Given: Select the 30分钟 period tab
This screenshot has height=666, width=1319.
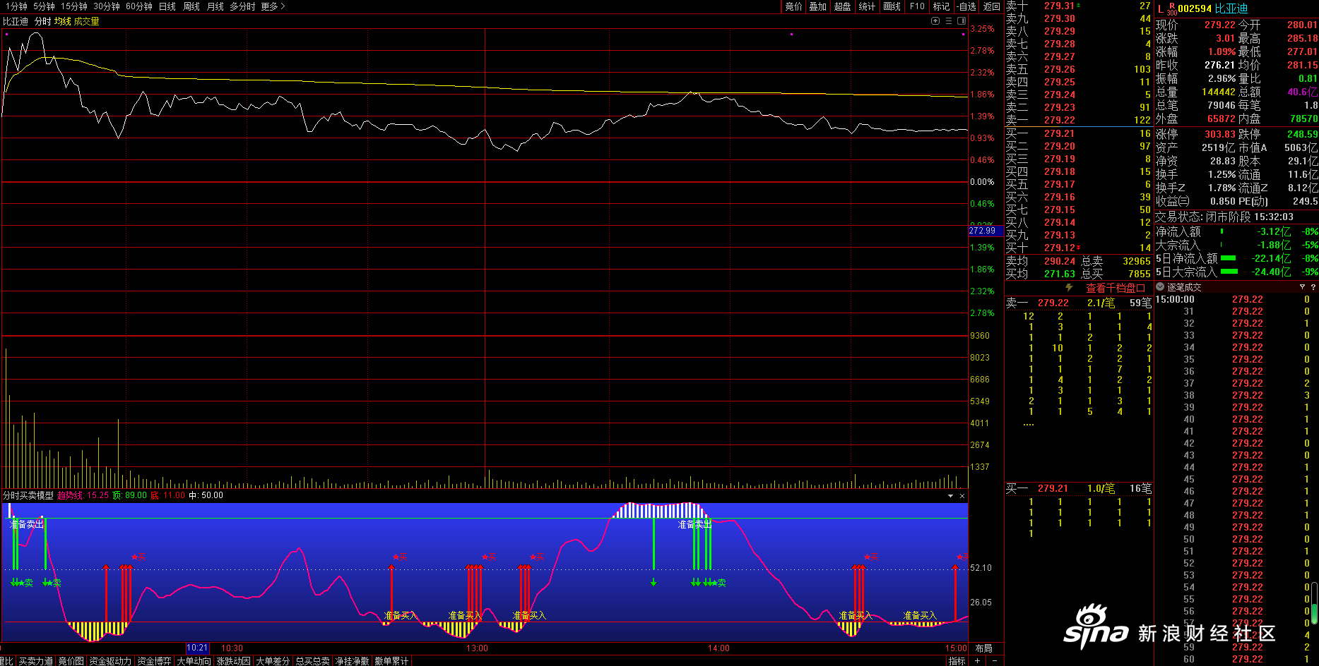Looking at the screenshot, I should (x=107, y=6).
